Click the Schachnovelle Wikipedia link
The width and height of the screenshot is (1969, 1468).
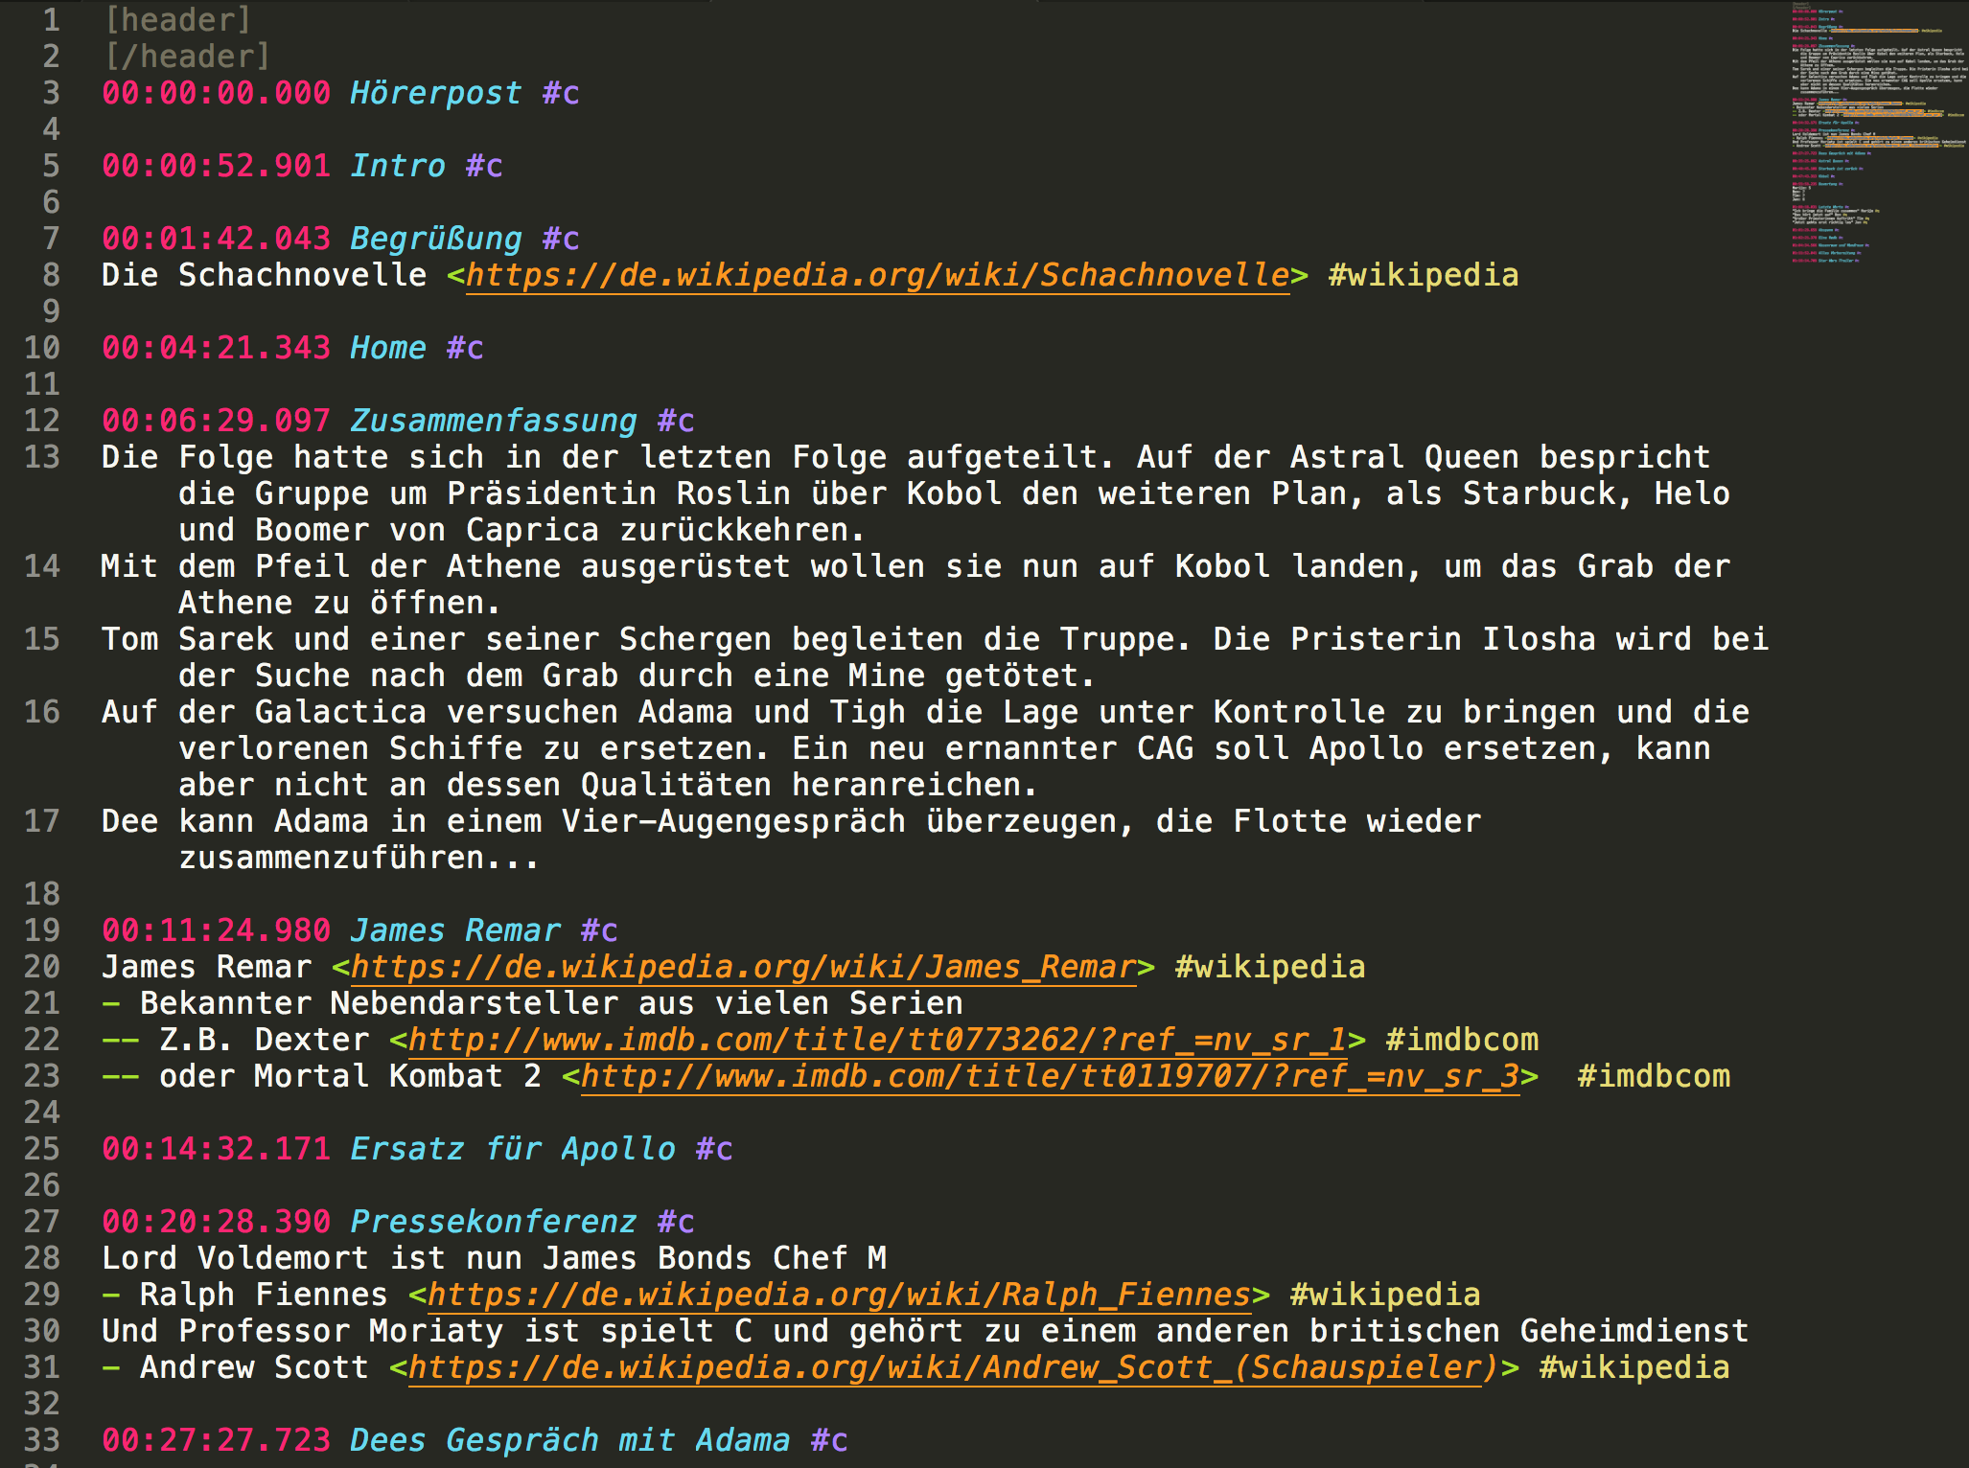point(877,276)
